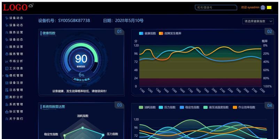The width and height of the screenshot is (280, 139).
Task: Click the yellow square in header
Action: tap(269, 8)
